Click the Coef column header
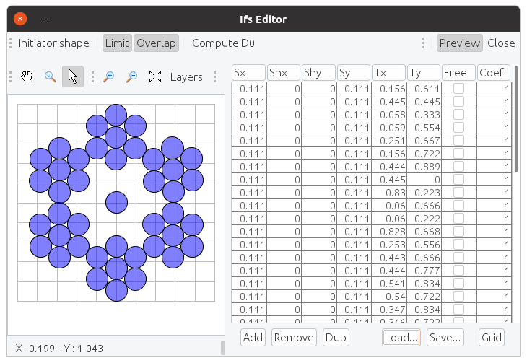 pyautogui.click(x=493, y=73)
